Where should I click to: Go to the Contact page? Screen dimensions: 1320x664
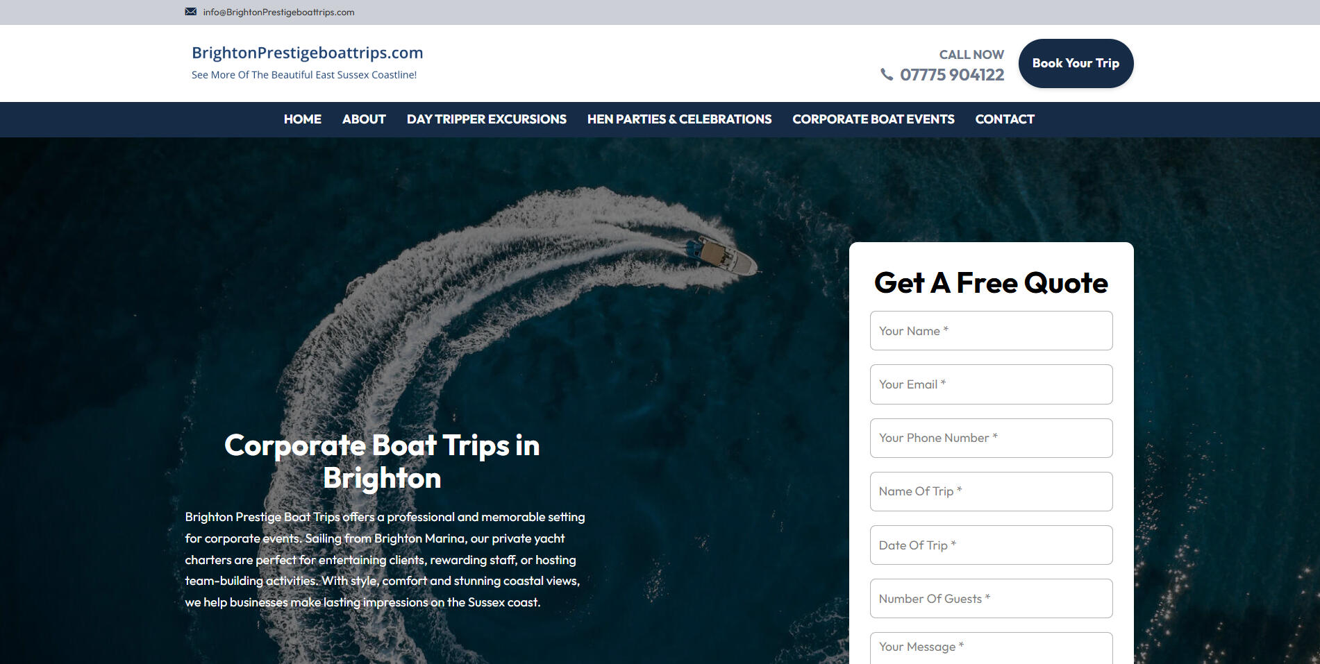pyautogui.click(x=1004, y=119)
